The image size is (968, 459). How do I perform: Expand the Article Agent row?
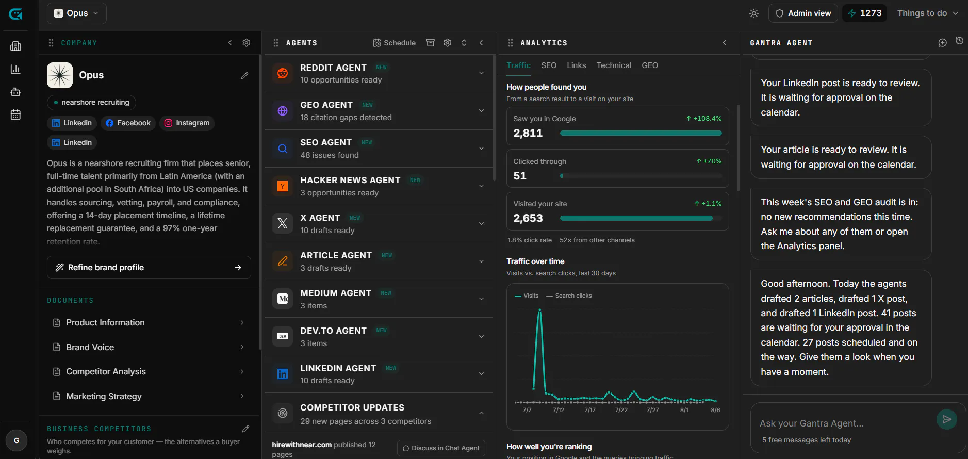(x=481, y=261)
